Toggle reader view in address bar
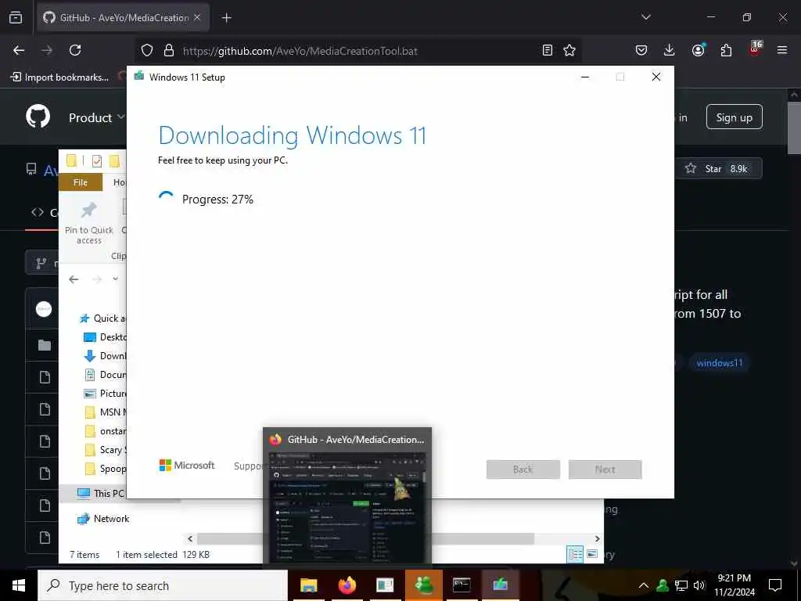 (x=547, y=50)
